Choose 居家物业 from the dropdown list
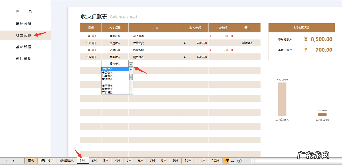The image size is (342, 165). (115, 89)
